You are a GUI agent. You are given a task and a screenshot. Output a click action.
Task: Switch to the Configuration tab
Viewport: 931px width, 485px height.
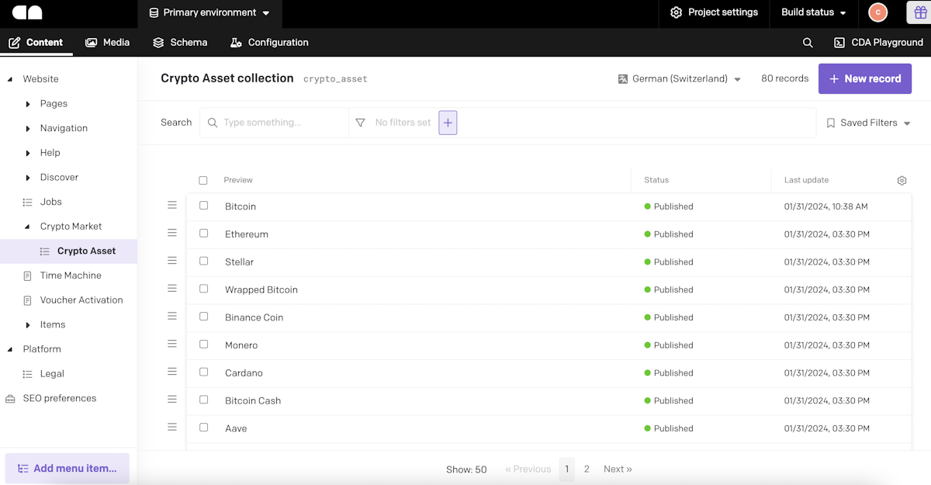click(x=269, y=43)
